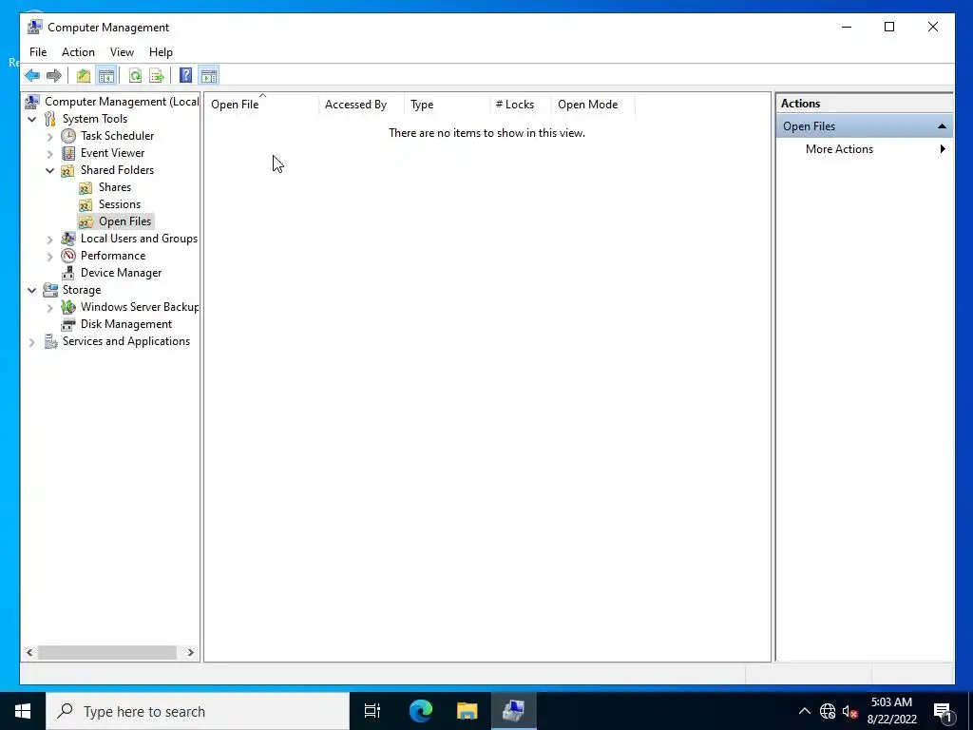This screenshot has height=730, width=973.
Task: Click the blue Help question mark icon
Action: [x=185, y=76]
